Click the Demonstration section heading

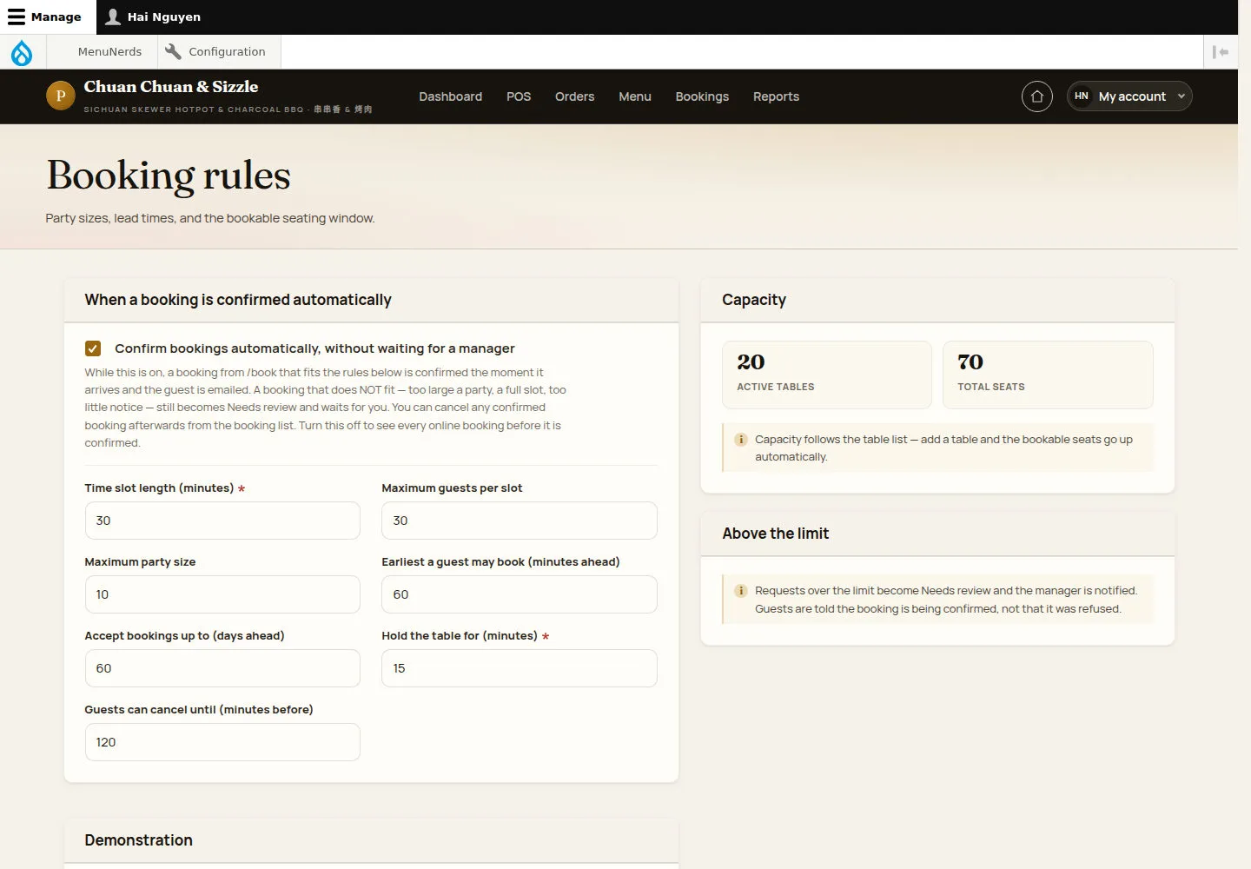tap(139, 840)
